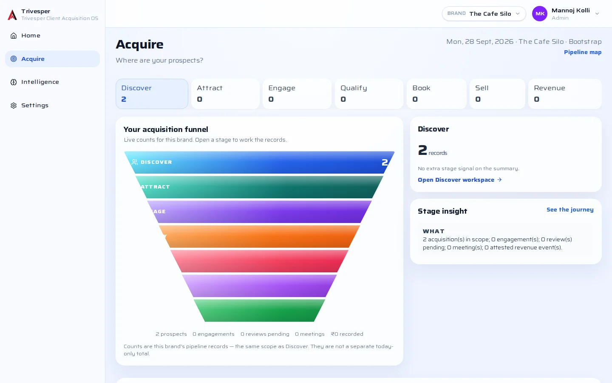This screenshot has width=612, height=383.
Task: Click See the journey link
Action: [x=570, y=210]
